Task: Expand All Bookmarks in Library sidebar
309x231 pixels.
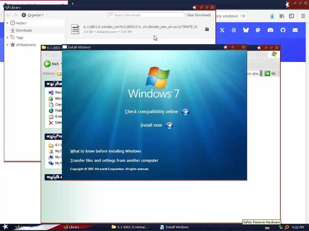Action: click(x=7, y=45)
